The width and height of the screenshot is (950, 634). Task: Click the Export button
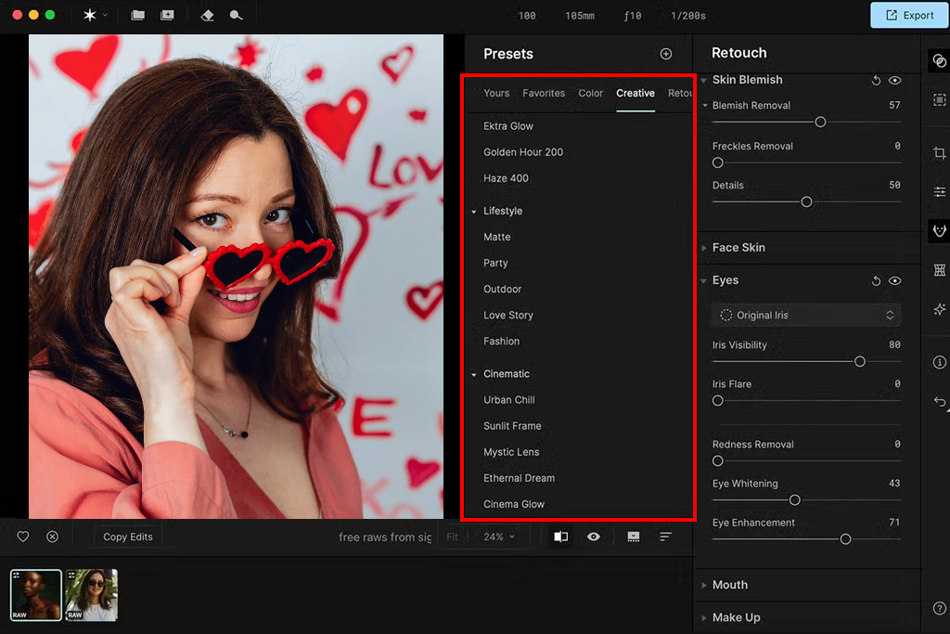(x=909, y=15)
